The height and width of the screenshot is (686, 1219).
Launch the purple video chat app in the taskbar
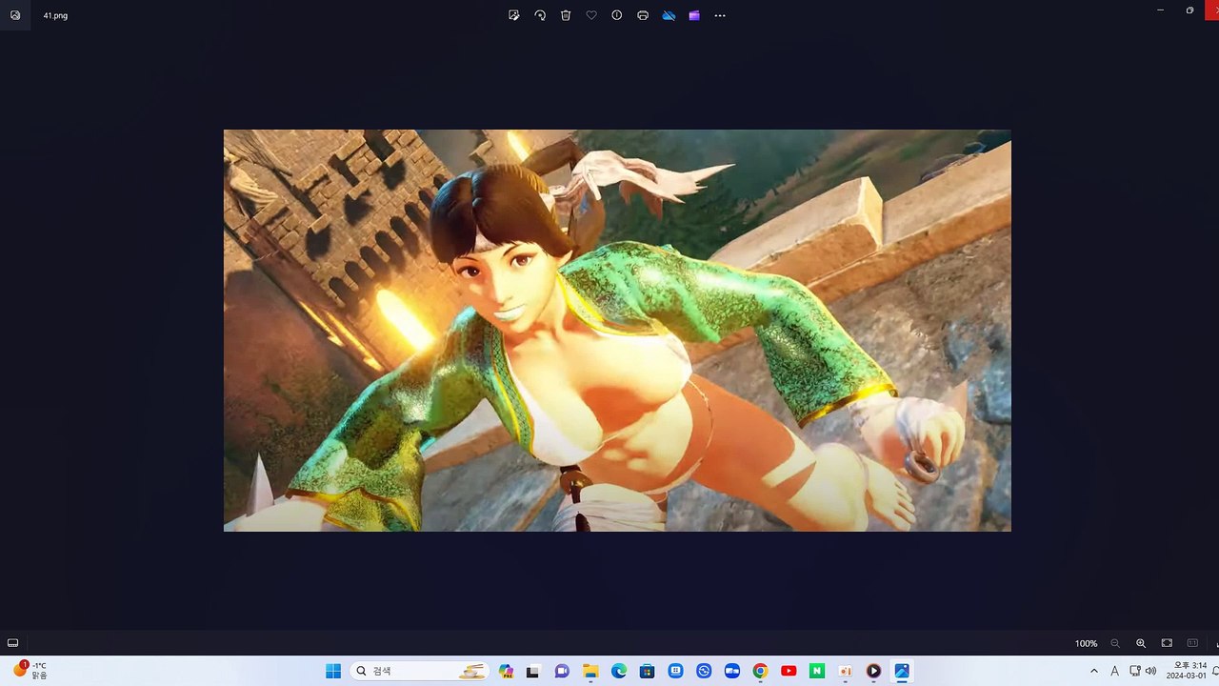coord(562,671)
